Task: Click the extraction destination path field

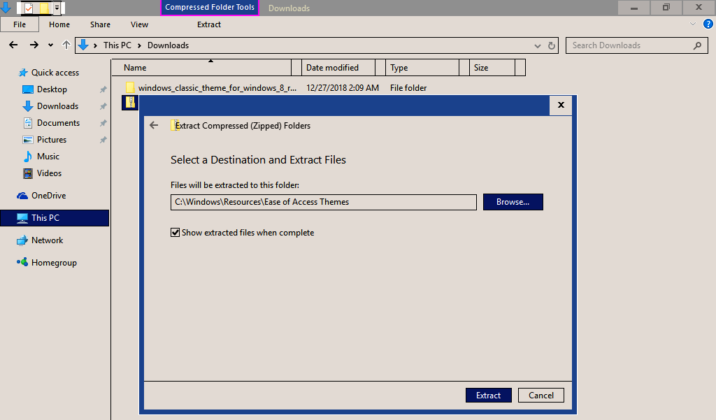Action: (323, 202)
